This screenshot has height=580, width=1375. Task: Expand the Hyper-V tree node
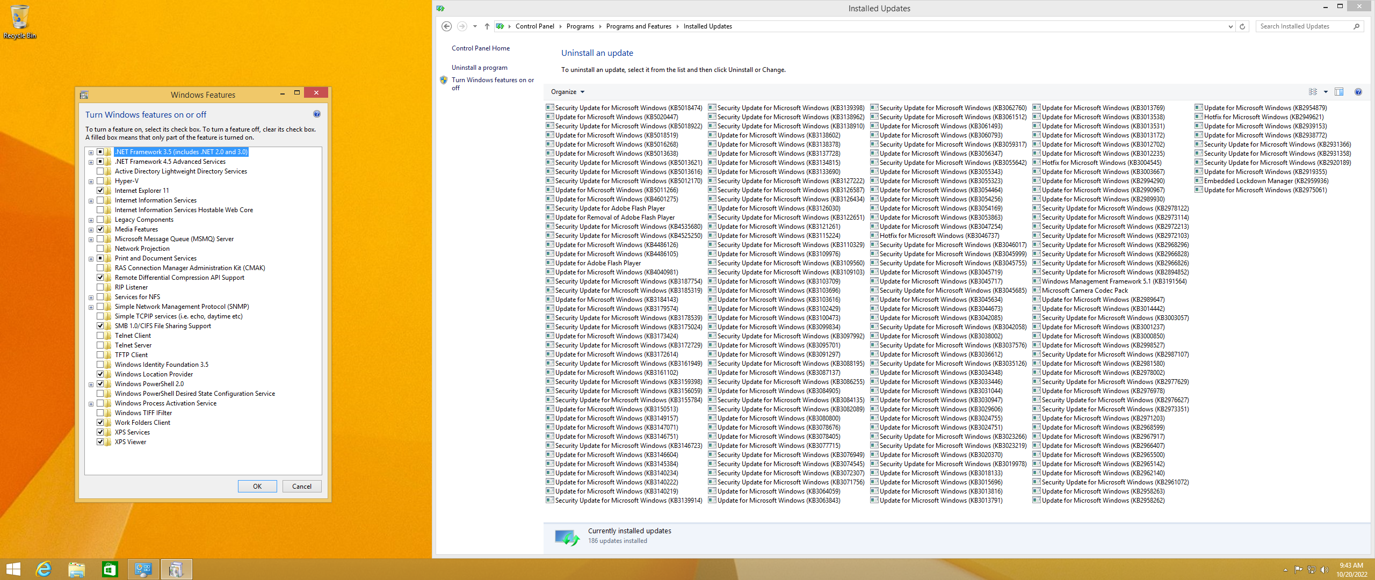coord(91,182)
